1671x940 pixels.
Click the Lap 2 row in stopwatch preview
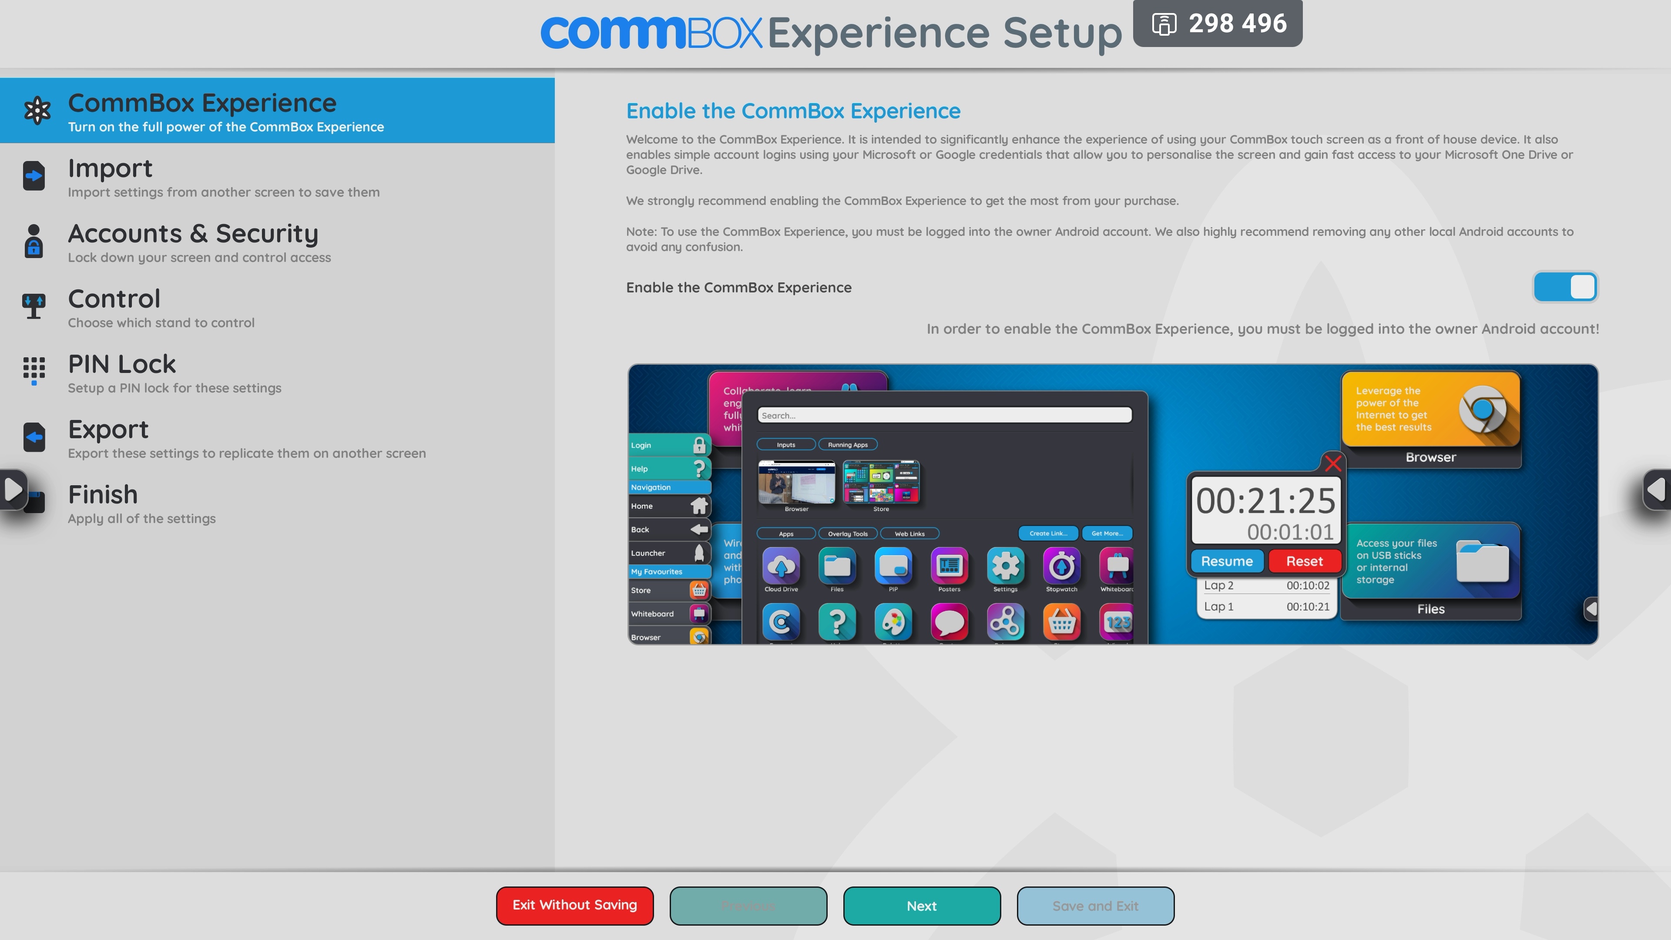coord(1266,585)
